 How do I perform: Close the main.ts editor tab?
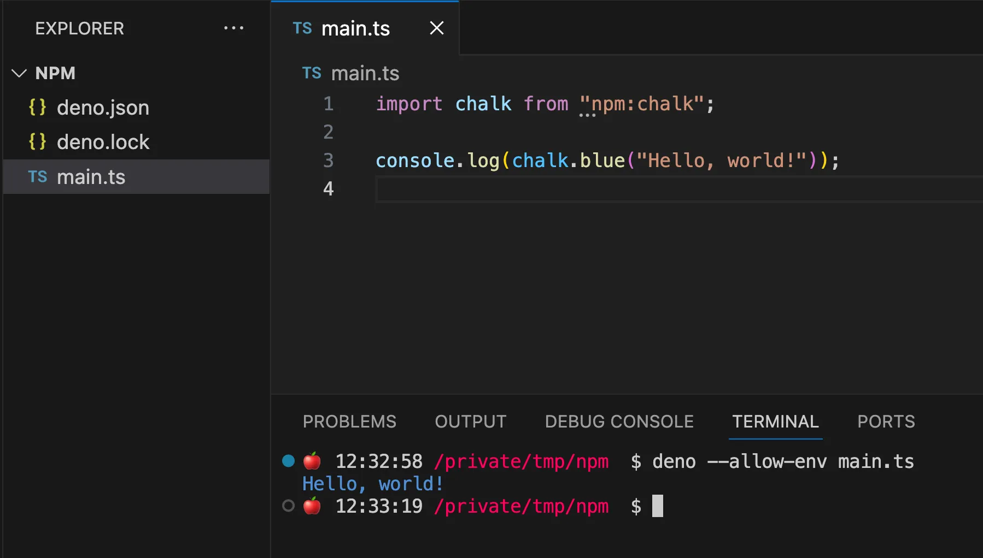click(436, 28)
